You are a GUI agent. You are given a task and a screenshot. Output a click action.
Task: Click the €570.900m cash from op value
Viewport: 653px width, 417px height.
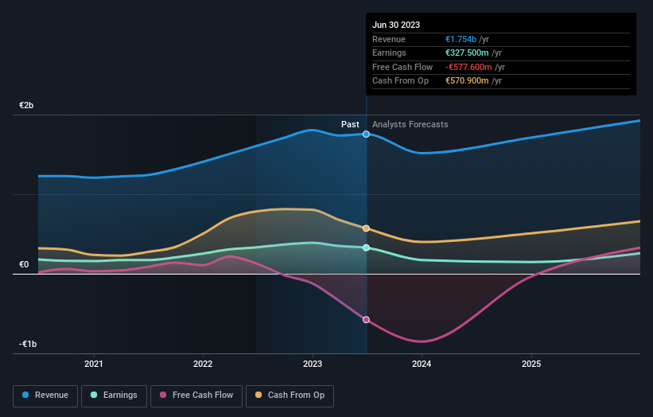[x=467, y=81]
